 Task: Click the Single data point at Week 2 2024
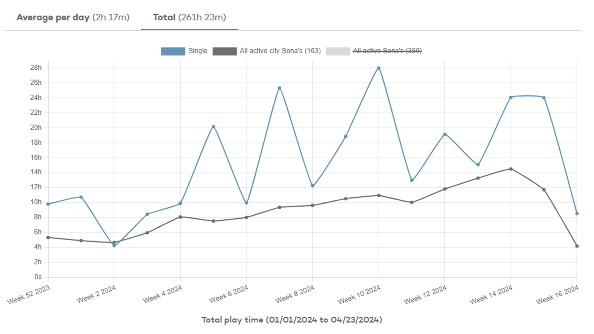click(x=114, y=246)
